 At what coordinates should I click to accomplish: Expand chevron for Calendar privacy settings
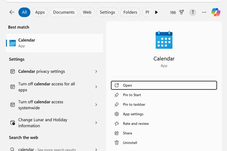96,71
